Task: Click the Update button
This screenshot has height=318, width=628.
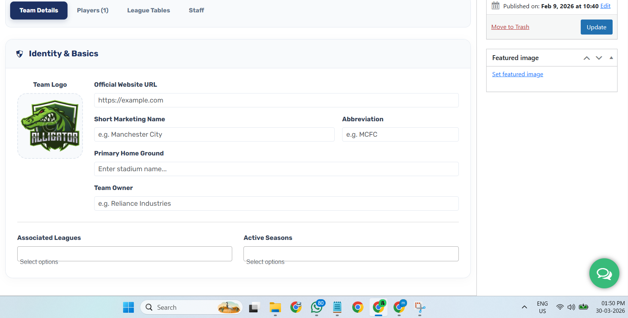Action: [596, 27]
